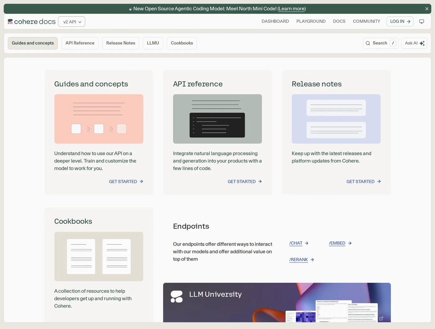Click the arrow beside API reference GET STARTED

[x=260, y=181]
